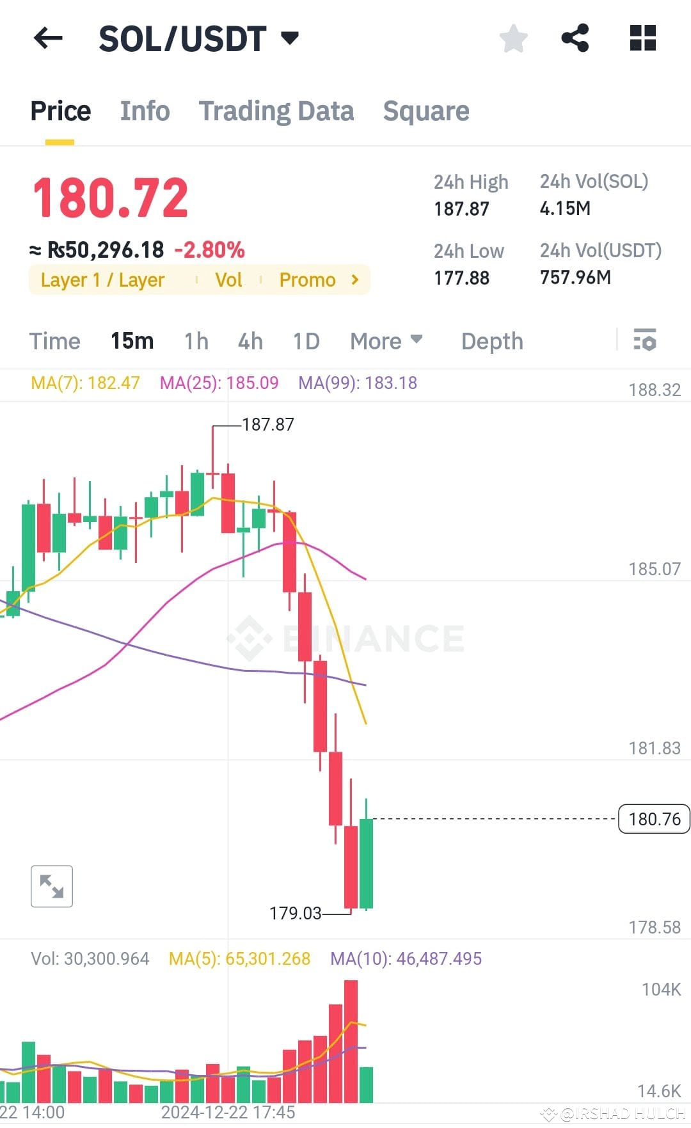Expand chart to fullscreen
The image size is (691, 1128).
(51, 886)
